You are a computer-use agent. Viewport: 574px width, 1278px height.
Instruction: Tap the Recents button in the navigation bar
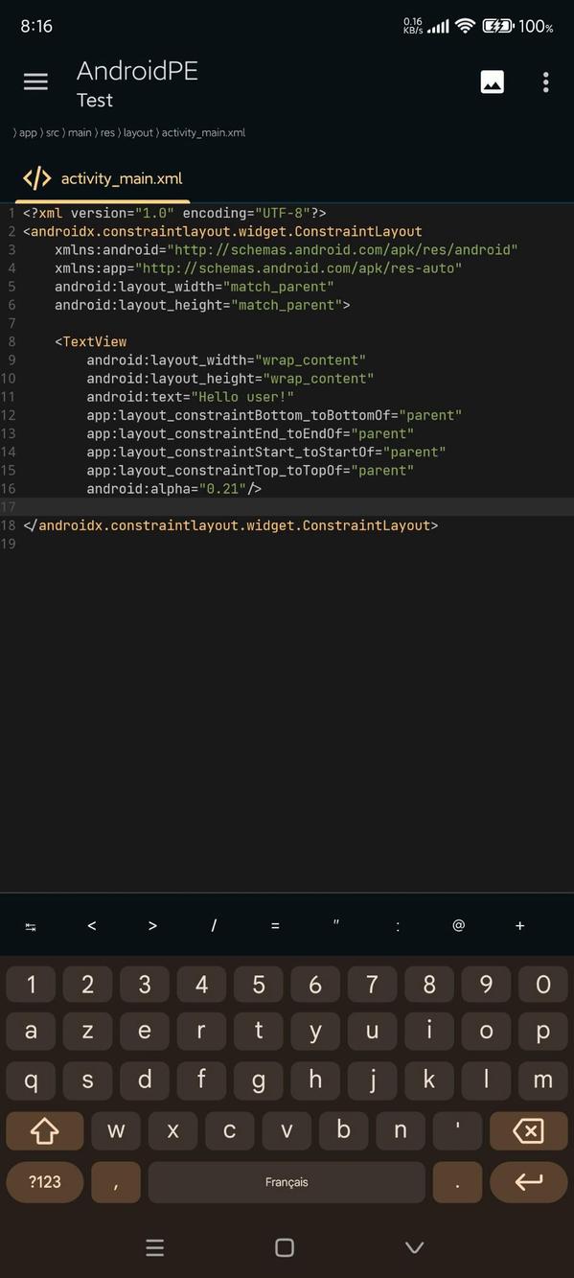click(154, 1247)
